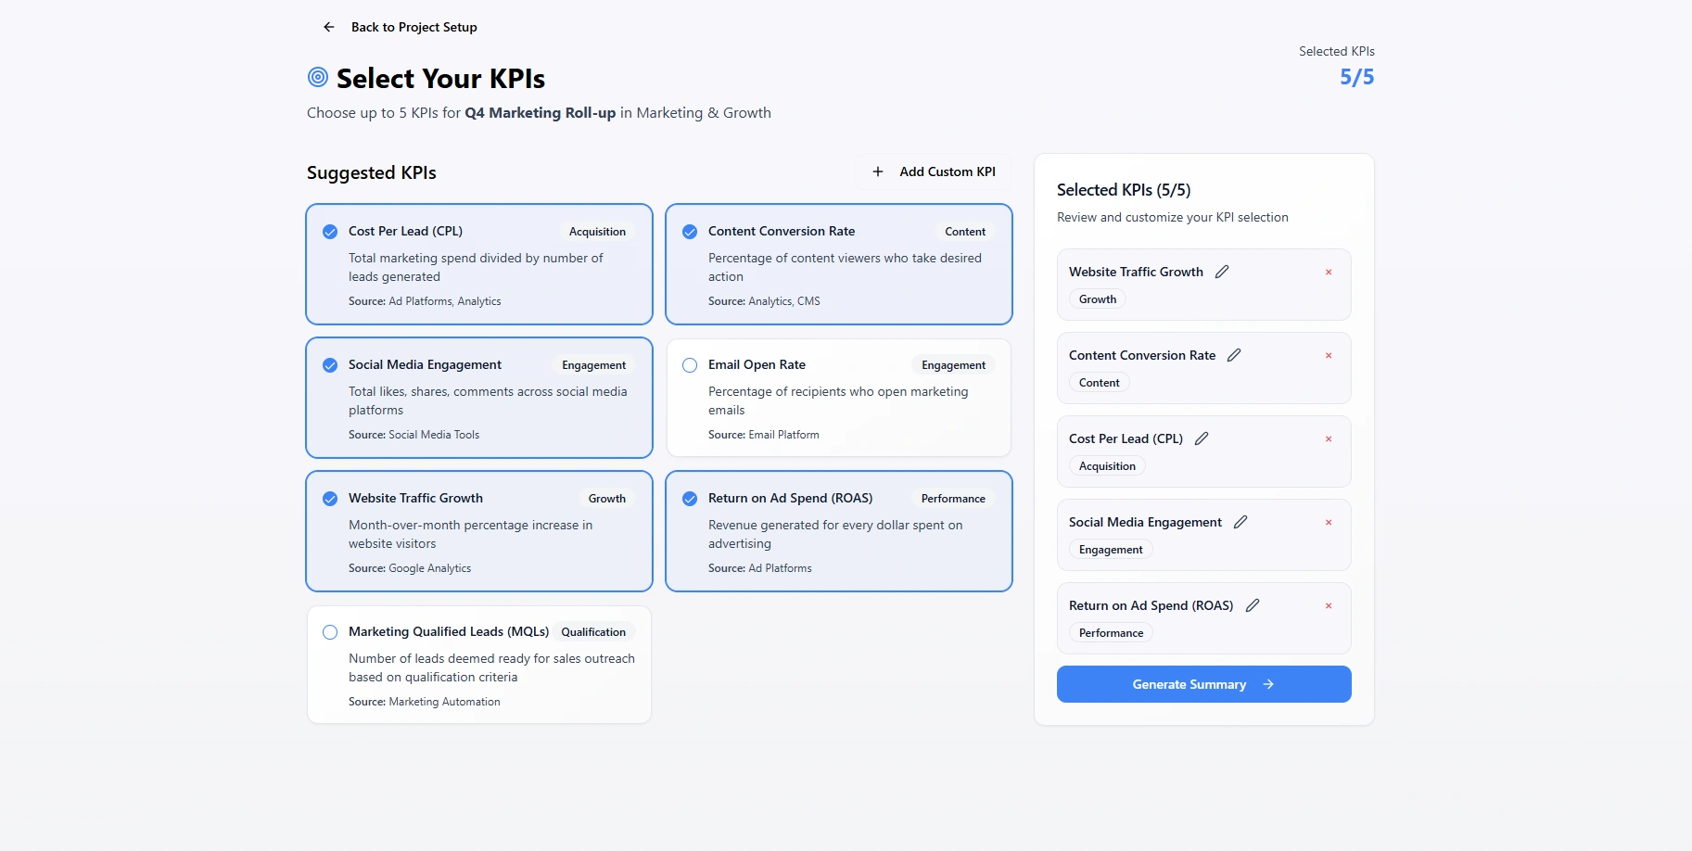This screenshot has width=1692, height=851.
Task: Click Add Custom KPI button
Action: tap(934, 171)
